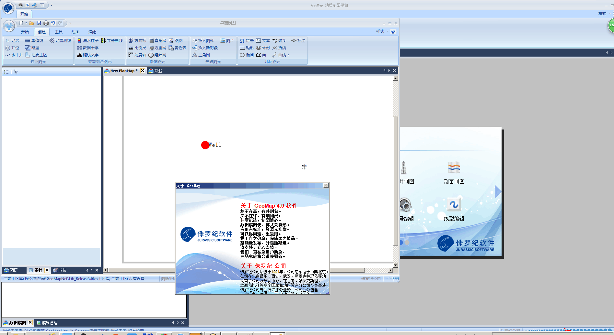Add a 标注 annotation

point(298,41)
